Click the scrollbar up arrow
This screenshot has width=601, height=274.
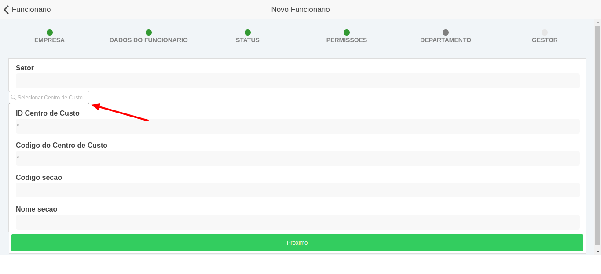(597, 22)
